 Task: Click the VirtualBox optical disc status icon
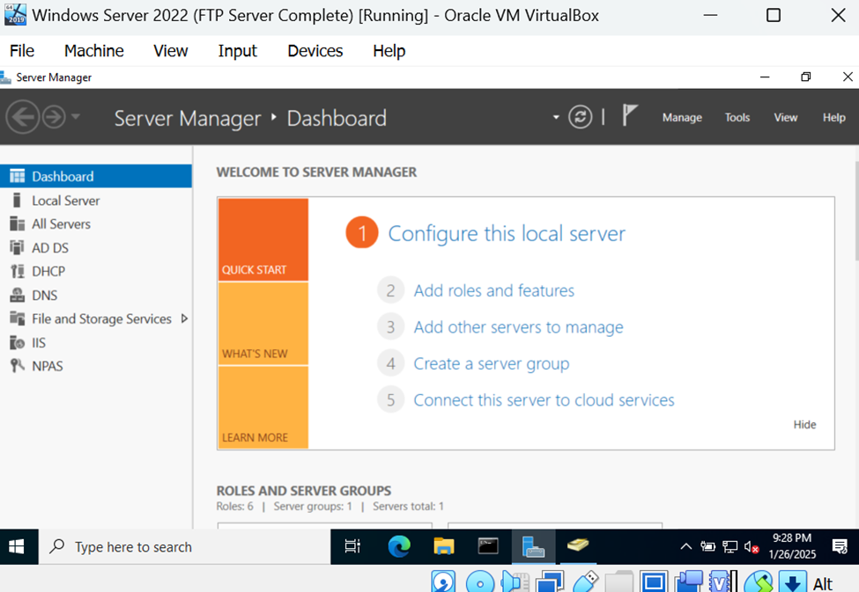tap(480, 582)
